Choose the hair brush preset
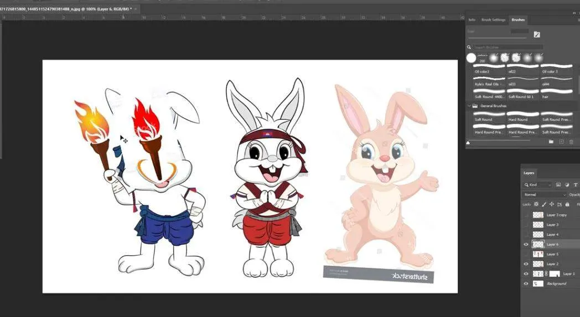The height and width of the screenshot is (317, 580). click(x=556, y=94)
